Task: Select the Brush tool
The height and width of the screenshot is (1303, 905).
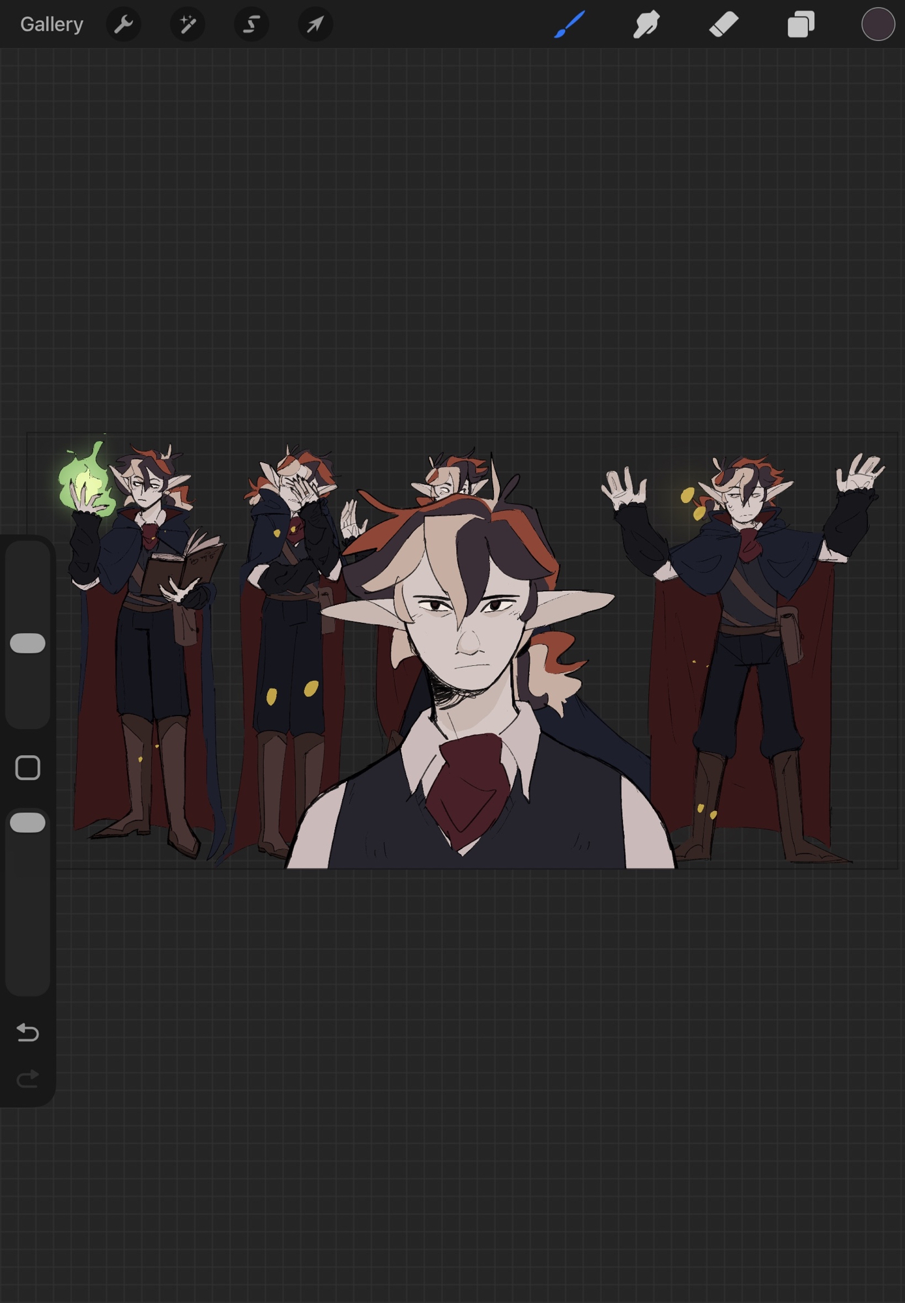Action: pos(569,25)
